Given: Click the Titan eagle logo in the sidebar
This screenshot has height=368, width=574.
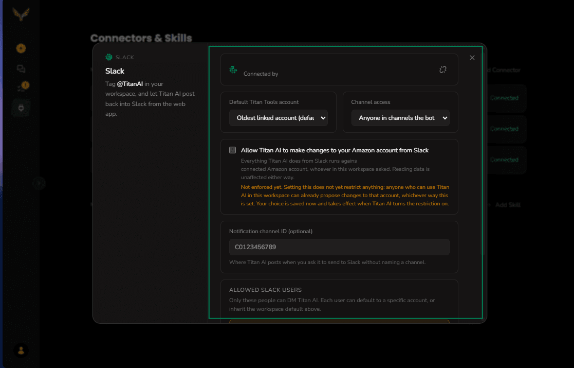Looking at the screenshot, I should (21, 14).
